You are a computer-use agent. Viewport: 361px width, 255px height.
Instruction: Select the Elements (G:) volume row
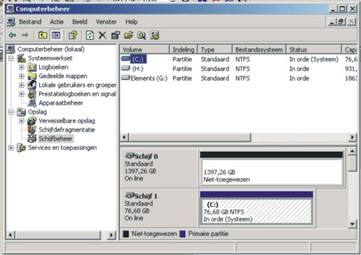239,78
